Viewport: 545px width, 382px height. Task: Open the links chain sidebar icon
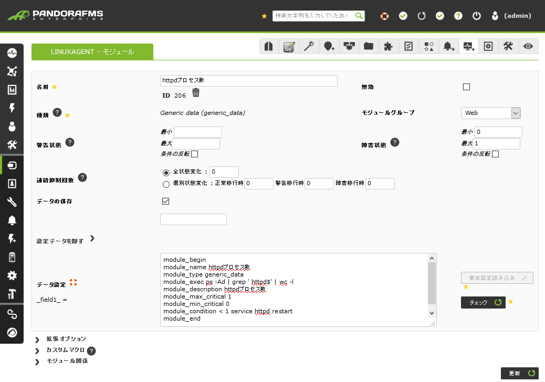[12, 314]
